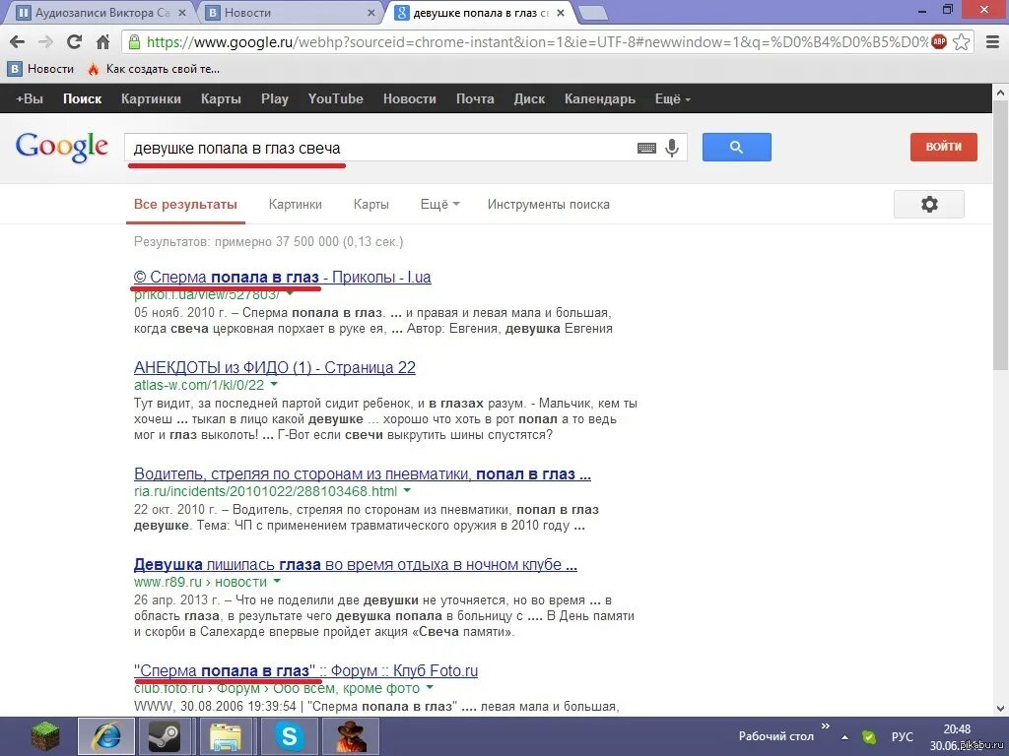Open File Explorer from the taskbar
This screenshot has width=1009, height=756.
pyautogui.click(x=226, y=736)
